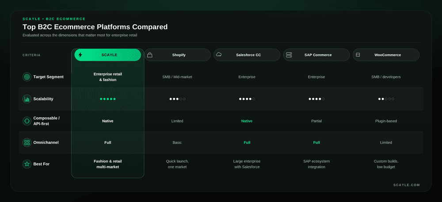Image resolution: width=442 pixels, height=202 pixels.
Task: Click the 'SMB / developers' cell
Action: click(386, 77)
